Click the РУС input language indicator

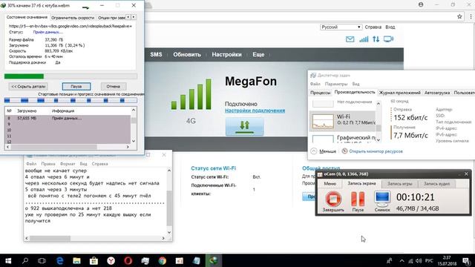pos(429,260)
